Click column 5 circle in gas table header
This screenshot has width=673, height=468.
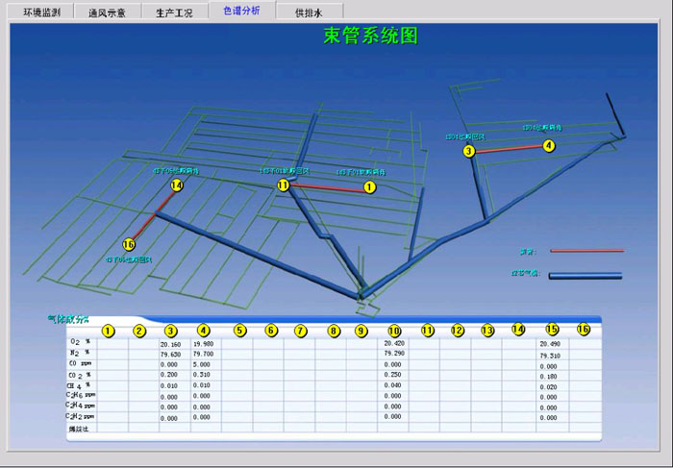point(240,331)
